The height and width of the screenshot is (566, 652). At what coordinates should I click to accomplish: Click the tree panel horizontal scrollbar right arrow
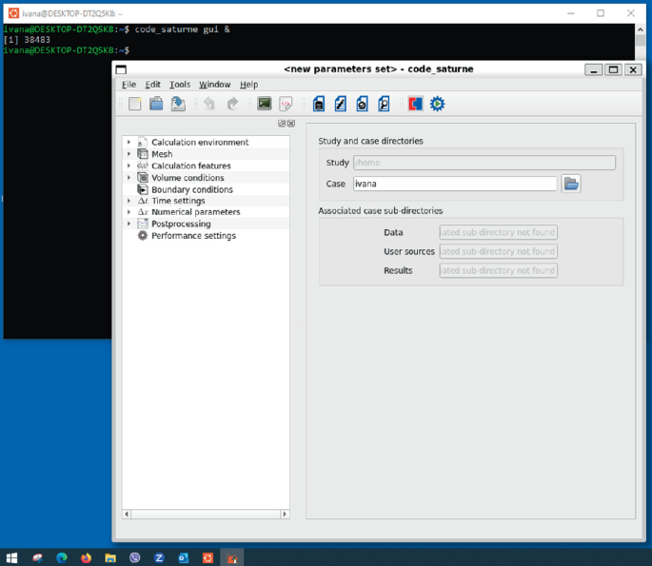(284, 515)
